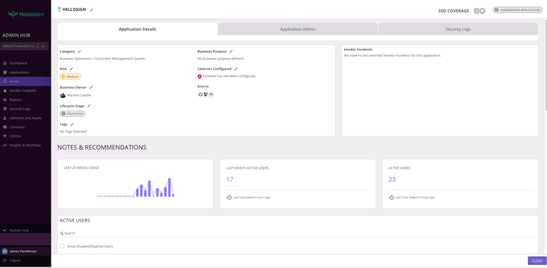Open Vendor Incidents in the sidebar
Screen dimensions: 547x268
pos(23,90)
